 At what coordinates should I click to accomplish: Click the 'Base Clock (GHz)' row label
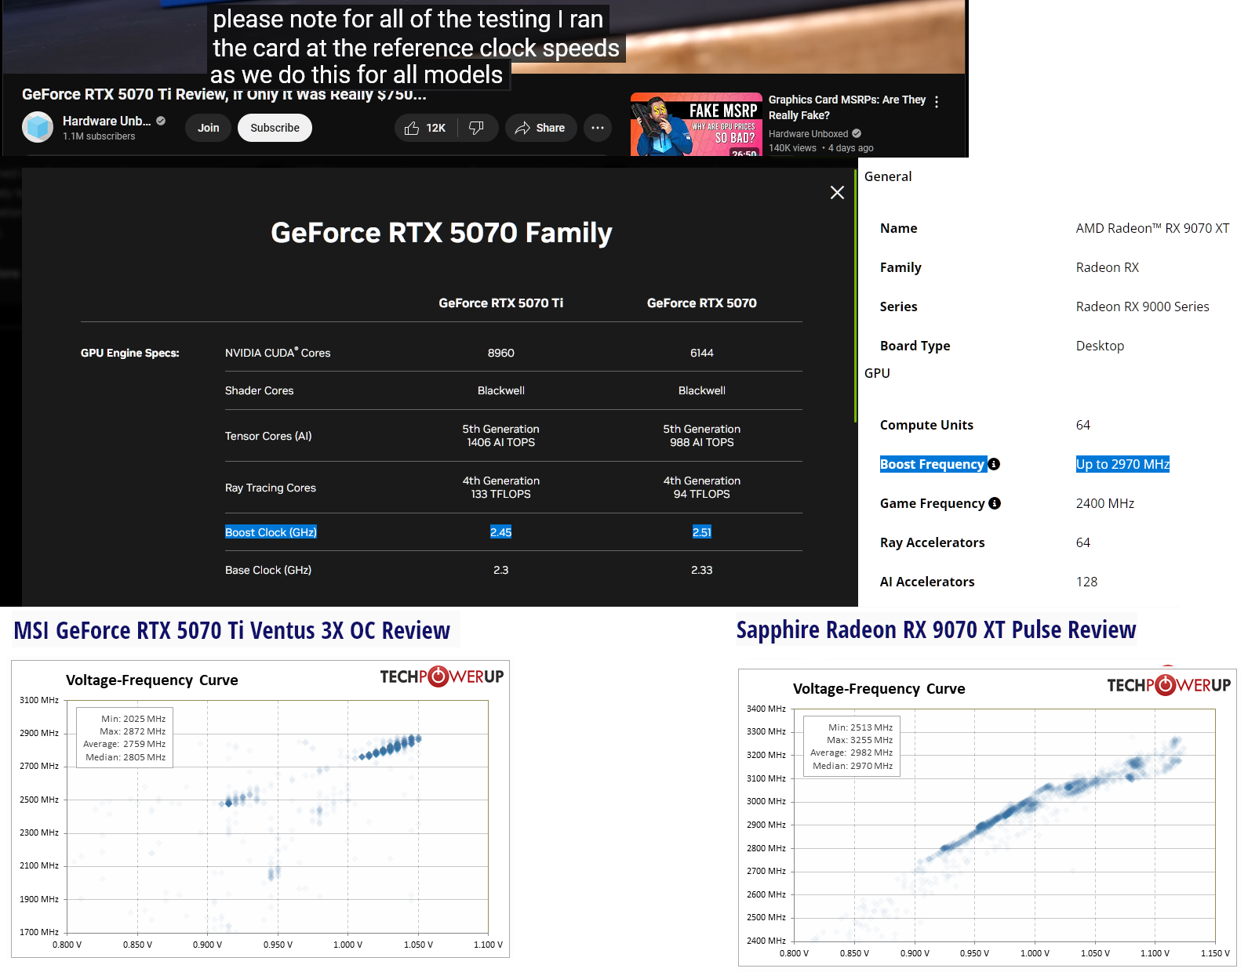(x=268, y=571)
